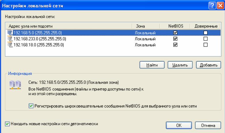Mark 192.168.18.0 as Доверенные
This screenshot has height=133, width=225.
[x=205, y=45]
